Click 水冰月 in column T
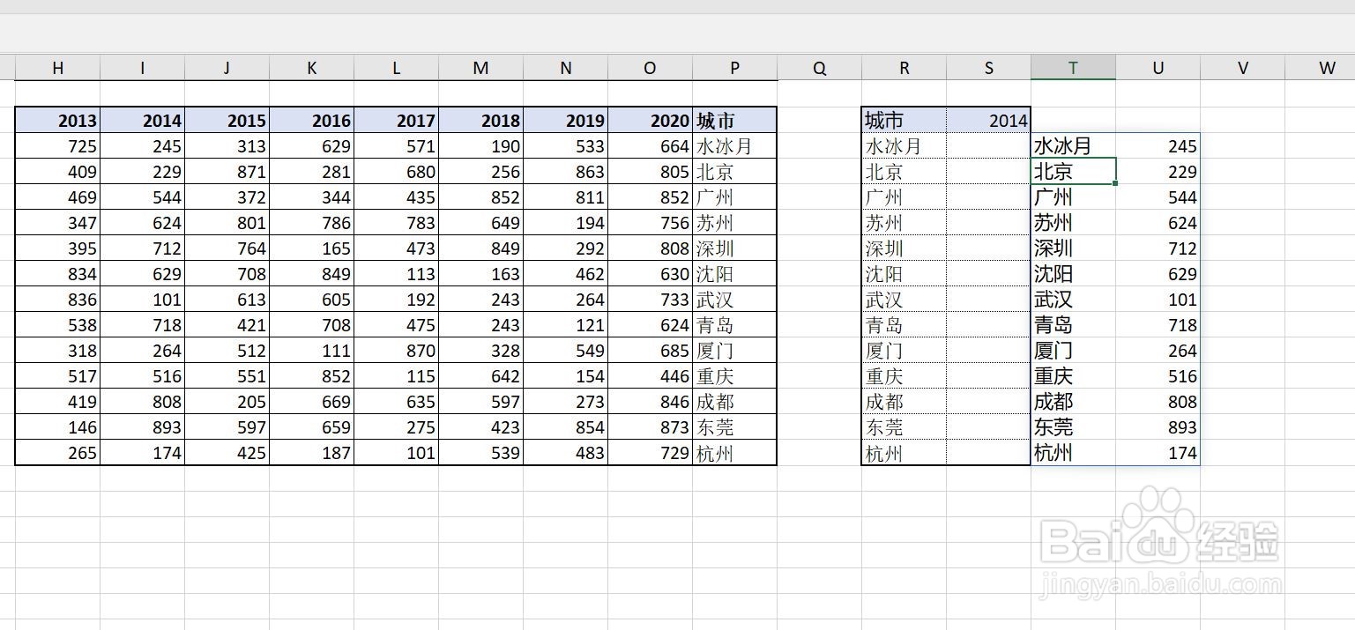The height and width of the screenshot is (630, 1355). (x=1073, y=146)
